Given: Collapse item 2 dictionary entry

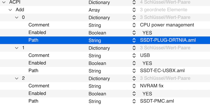Looking at the screenshot, I should click(x=17, y=78).
